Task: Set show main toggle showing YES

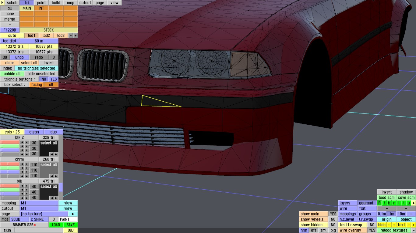Action: (x=333, y=214)
